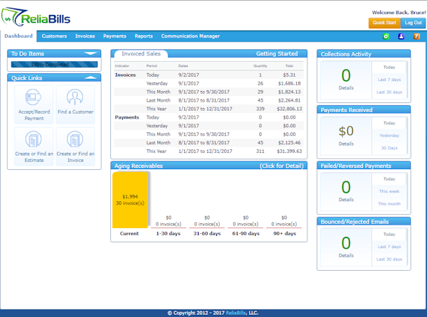Click the Getting Started link
This screenshot has width=427, height=317.
(x=277, y=54)
